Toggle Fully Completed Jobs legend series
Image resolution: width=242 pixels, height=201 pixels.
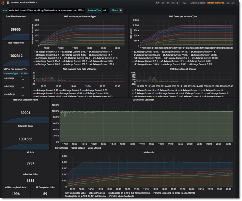74,193
